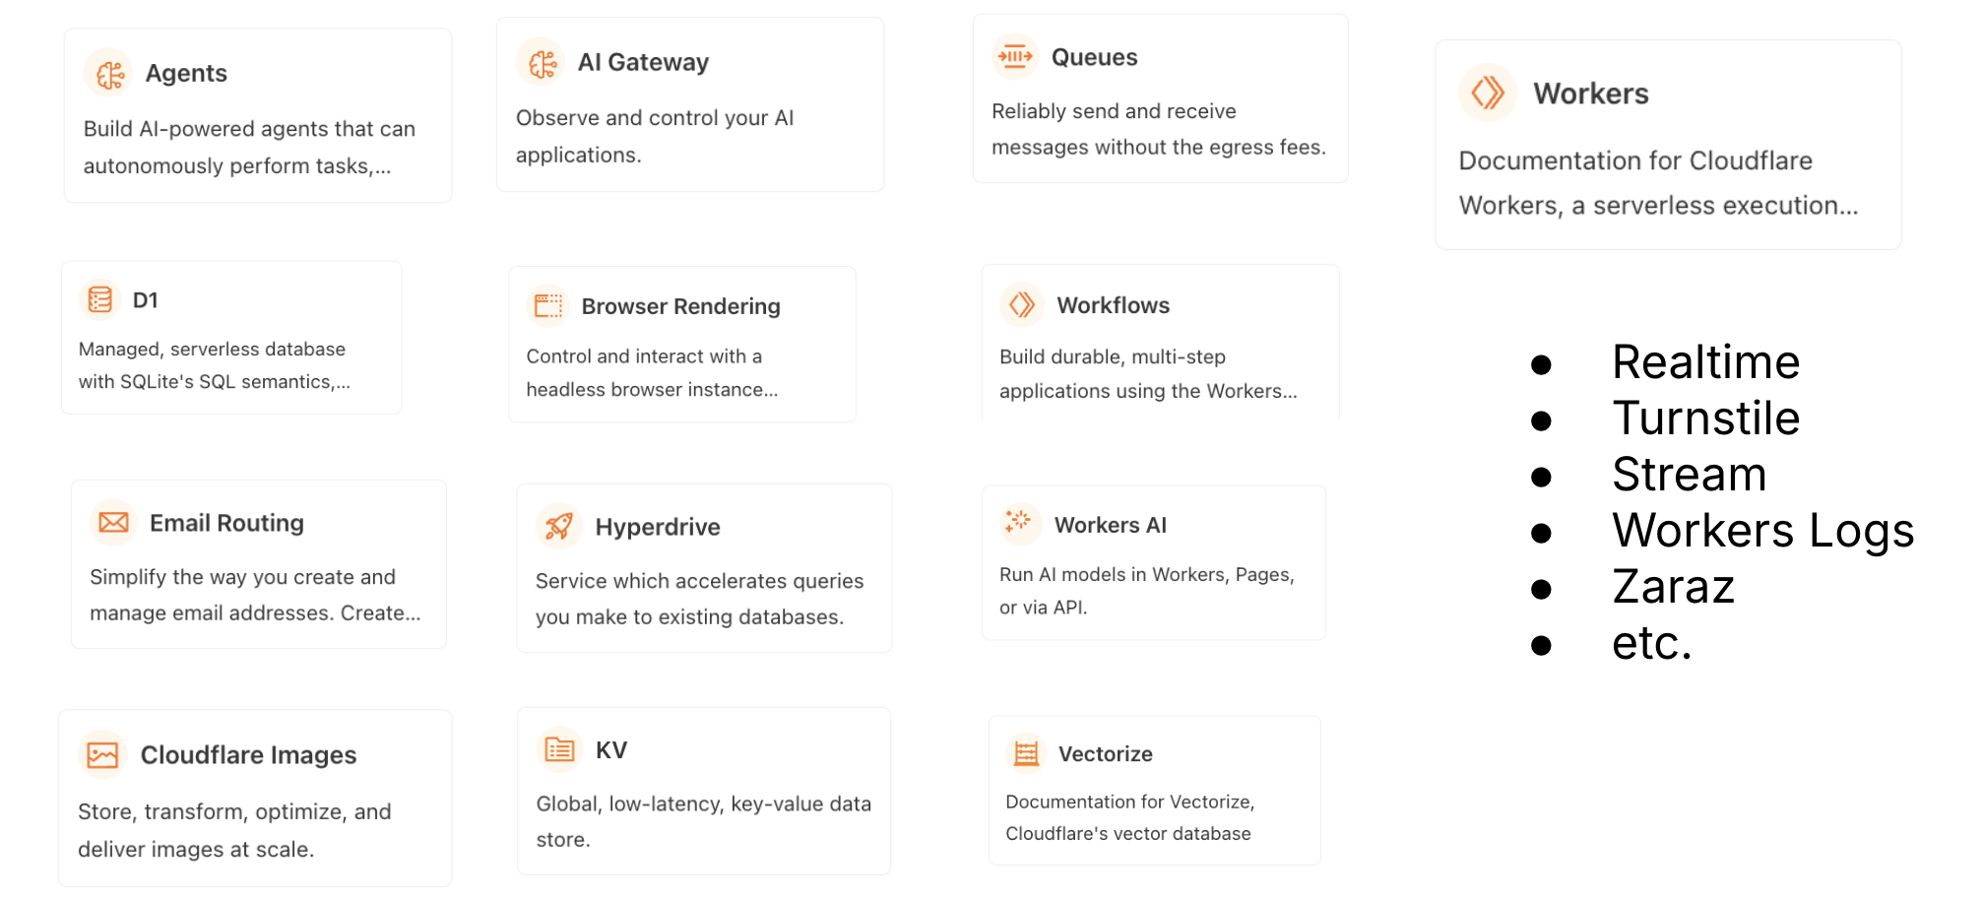This screenshot has height=900, width=1983.
Task: Click the Email Routing envelope icon
Action: point(114,522)
